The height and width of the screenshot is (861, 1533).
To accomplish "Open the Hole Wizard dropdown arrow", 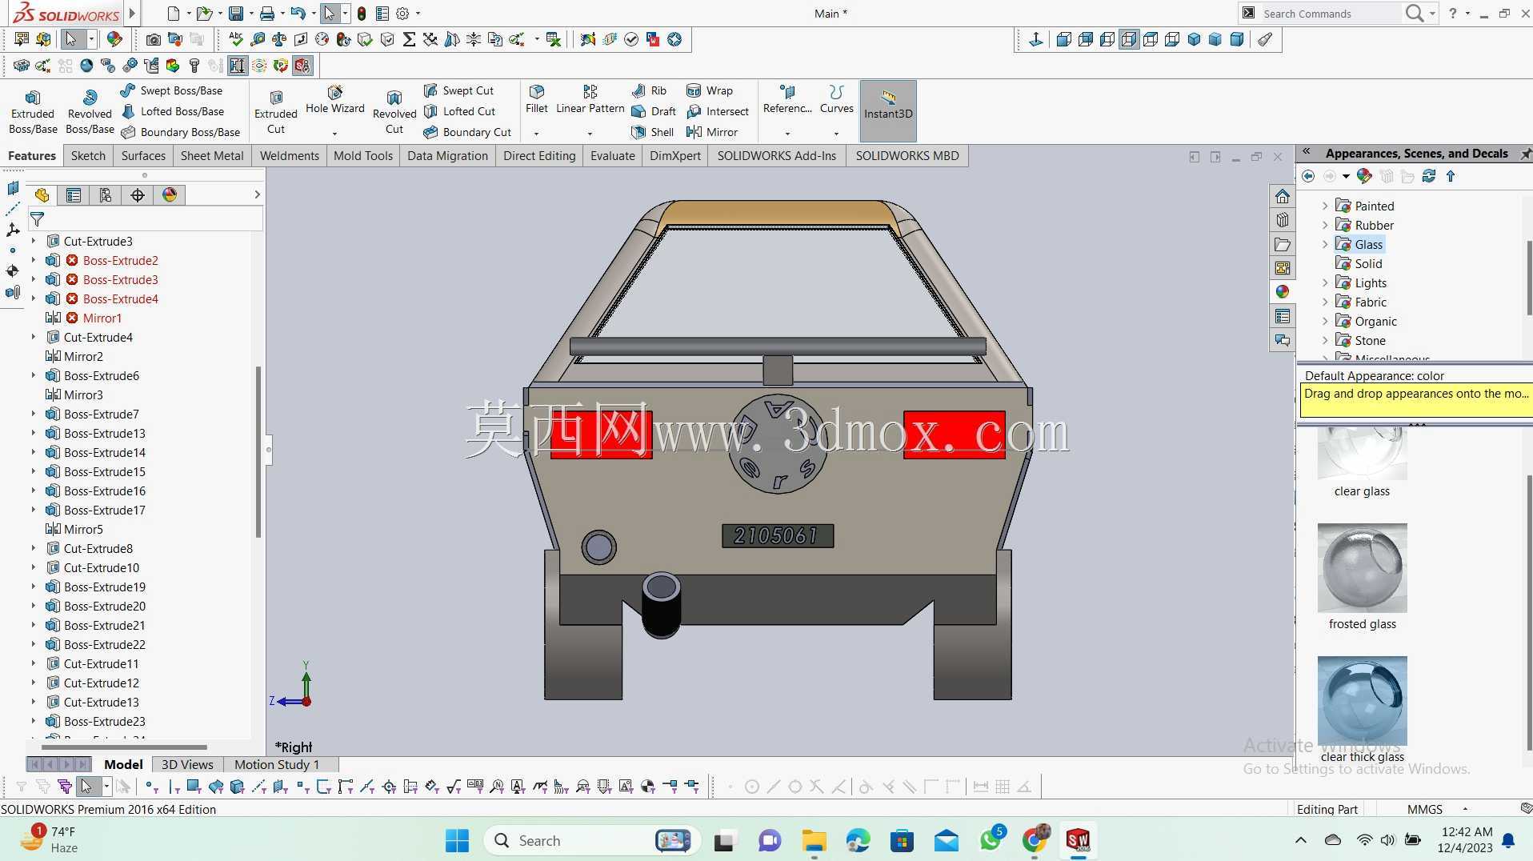I will [334, 134].
